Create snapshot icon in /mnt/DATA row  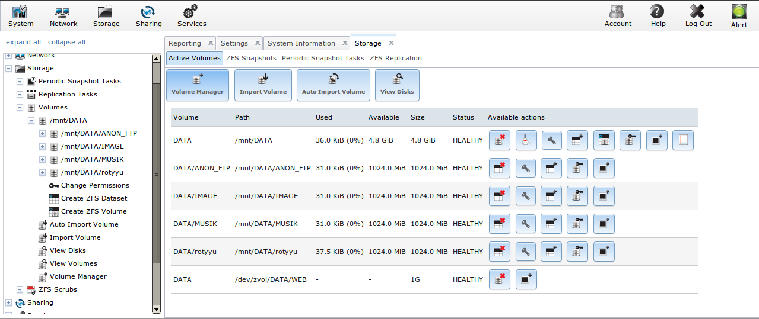coord(656,140)
